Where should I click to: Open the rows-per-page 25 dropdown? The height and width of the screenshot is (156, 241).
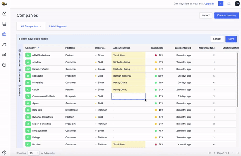[33, 153]
